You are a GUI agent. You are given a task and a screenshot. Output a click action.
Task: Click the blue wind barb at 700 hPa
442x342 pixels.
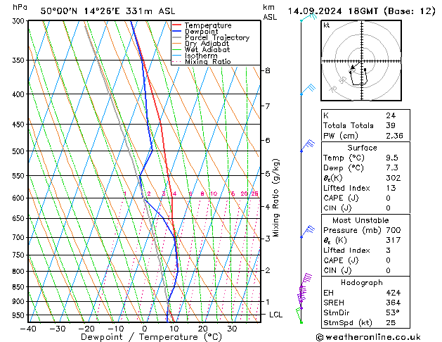tap(307, 232)
